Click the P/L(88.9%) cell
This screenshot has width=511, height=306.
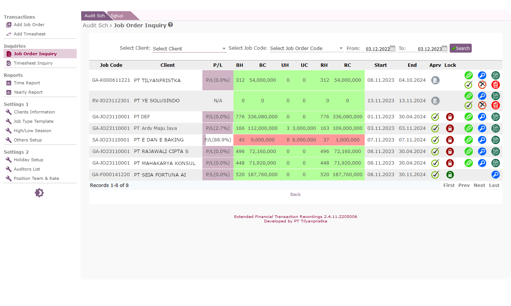218,140
